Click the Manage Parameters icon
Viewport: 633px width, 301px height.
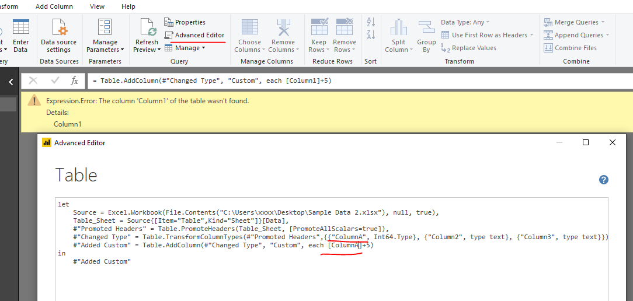(x=105, y=27)
